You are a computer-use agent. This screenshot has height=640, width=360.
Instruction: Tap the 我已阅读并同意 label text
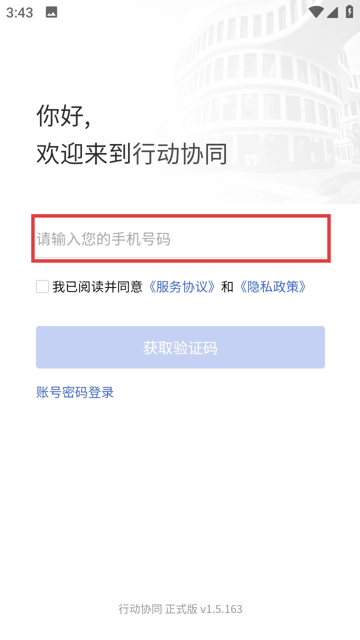[97, 286]
